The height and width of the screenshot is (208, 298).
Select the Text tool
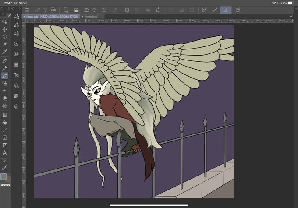click(4, 152)
